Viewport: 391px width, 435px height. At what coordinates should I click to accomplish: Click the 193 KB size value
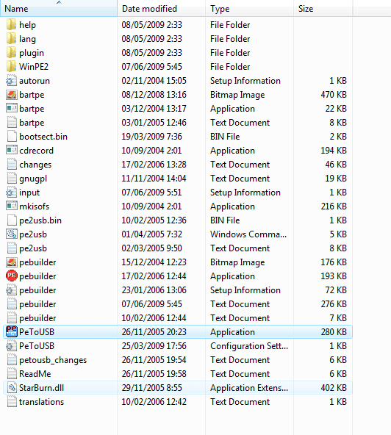click(x=334, y=276)
